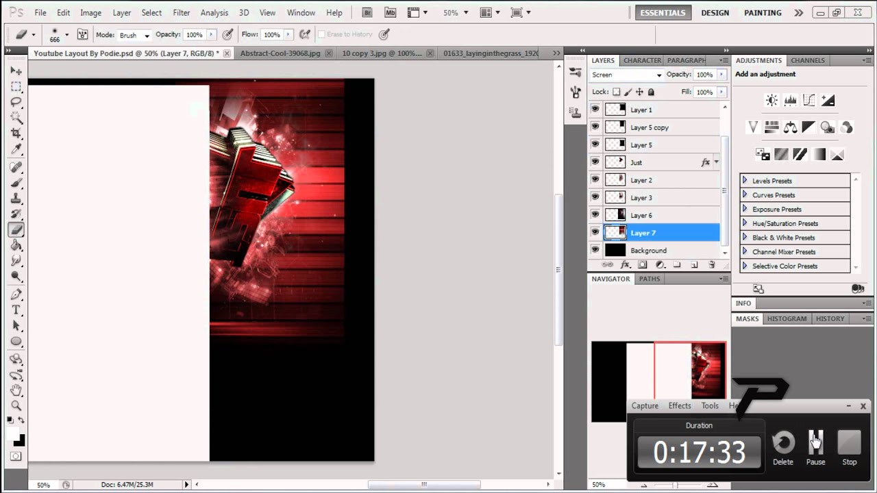Hide Layer 1 using its eye icon

(595, 110)
